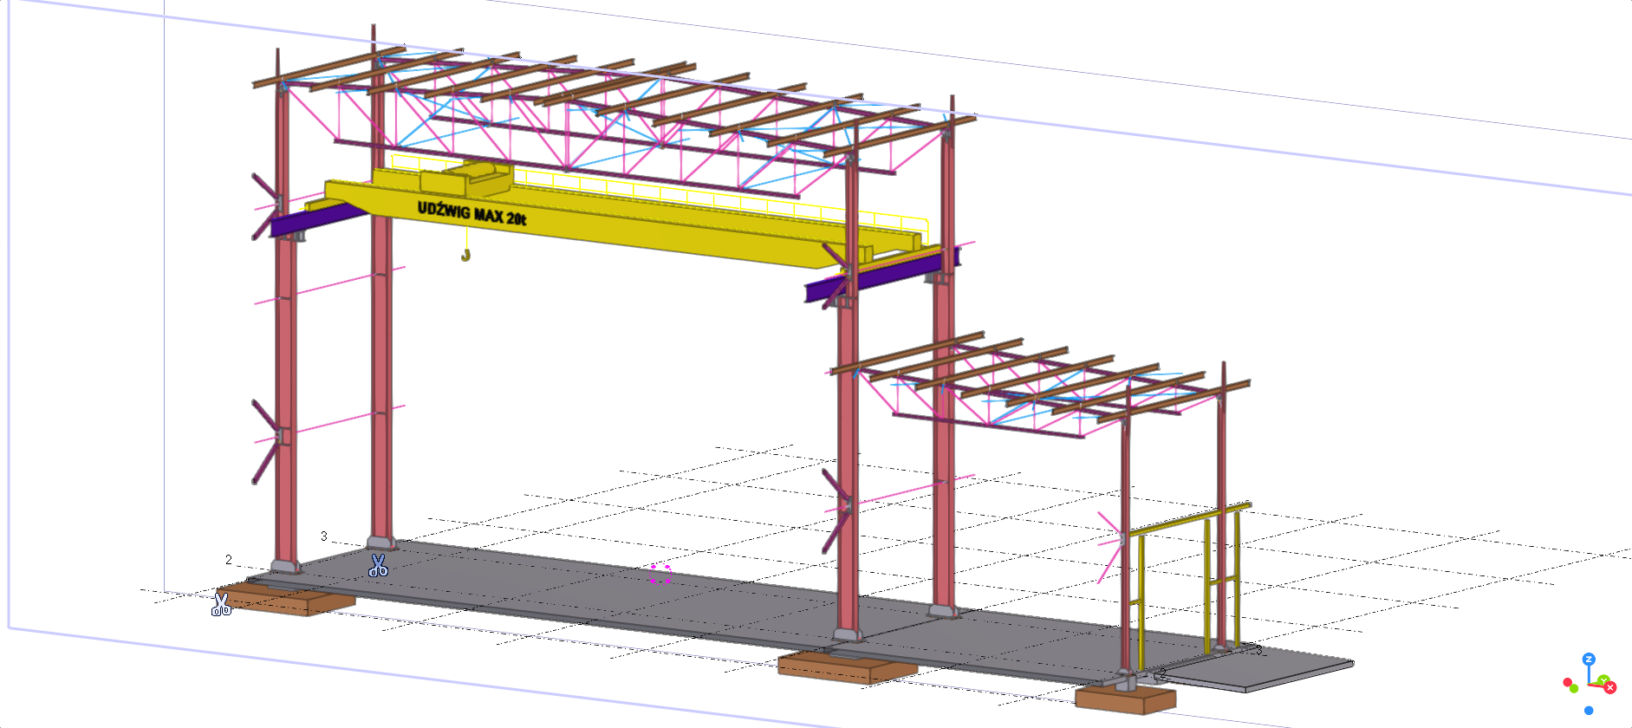The image size is (1632, 728).
Task: Click the lone green dot left of gizmo
Action: 1574,689
